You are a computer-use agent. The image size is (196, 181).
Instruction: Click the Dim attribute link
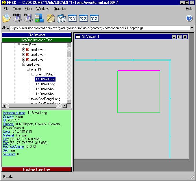tap(5, 139)
